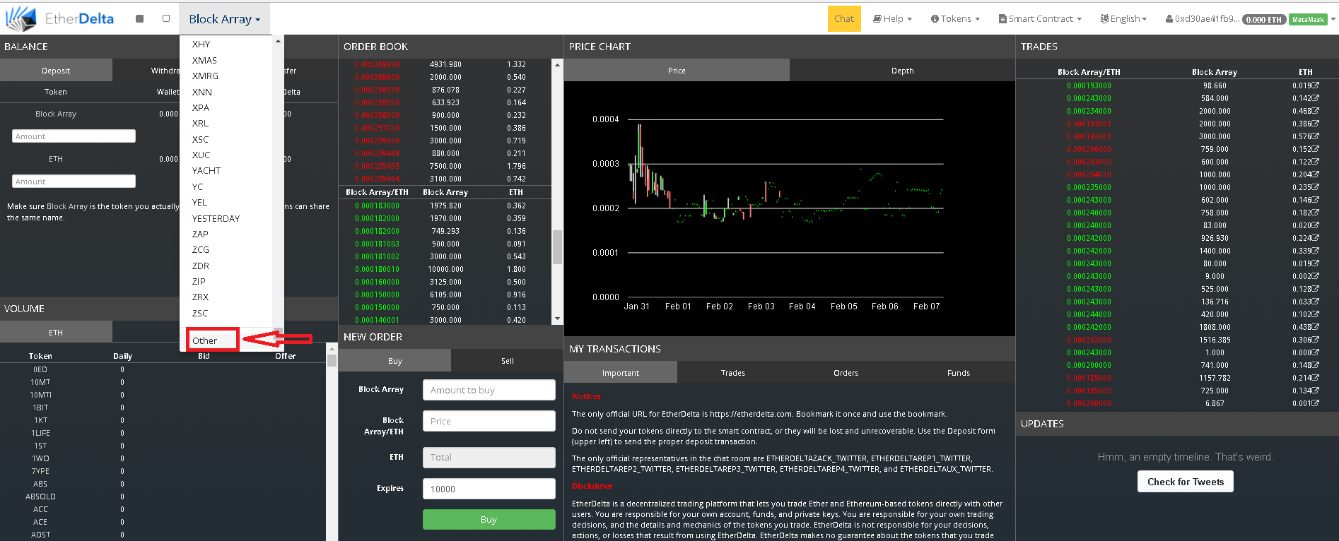Viewport: 1339px width, 541px height.
Task: Click the Expires field showing 10000
Action: tap(489, 489)
